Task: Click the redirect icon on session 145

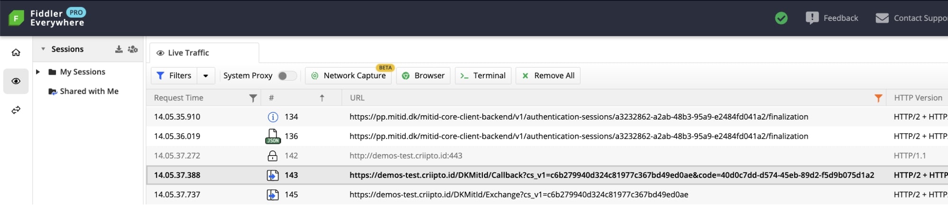Action: [273, 195]
